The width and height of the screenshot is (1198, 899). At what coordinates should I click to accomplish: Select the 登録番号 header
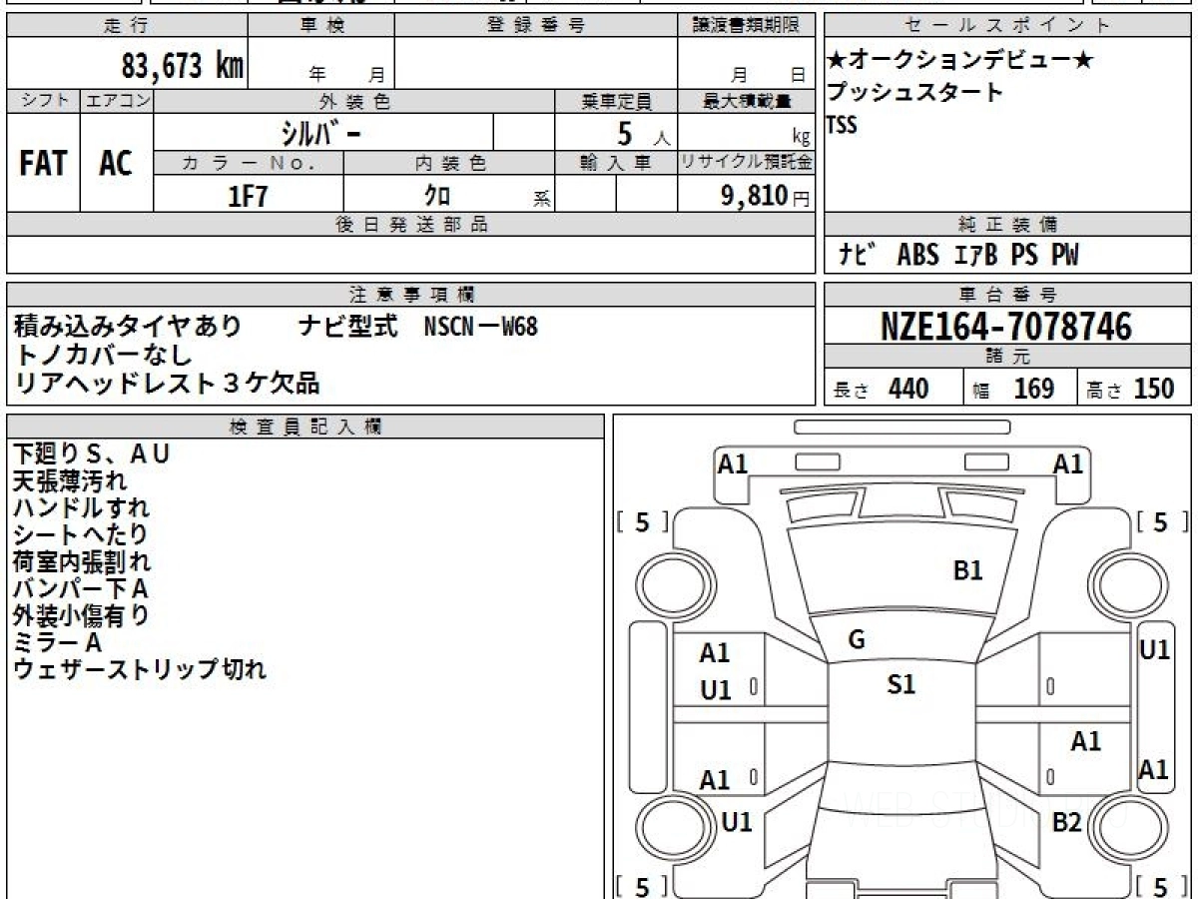tap(535, 25)
